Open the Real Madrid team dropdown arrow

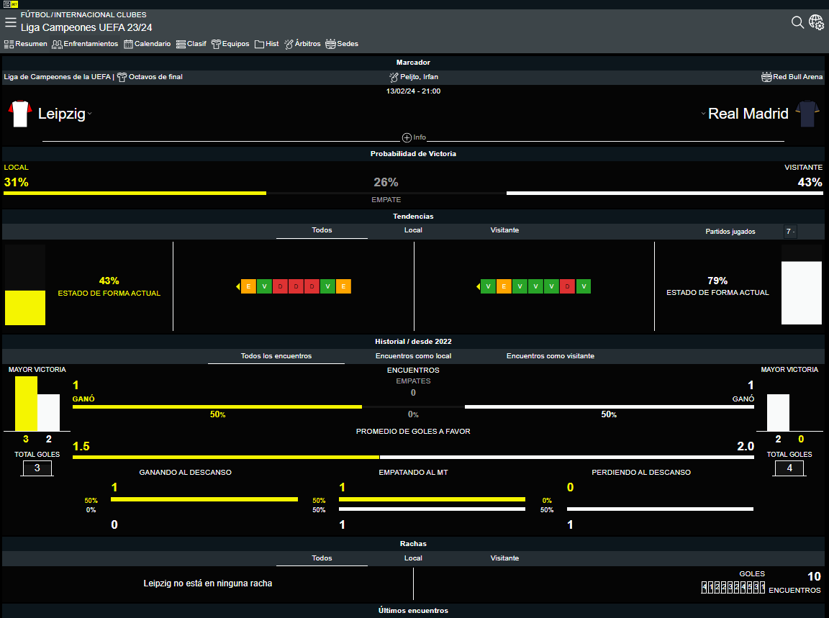point(702,114)
